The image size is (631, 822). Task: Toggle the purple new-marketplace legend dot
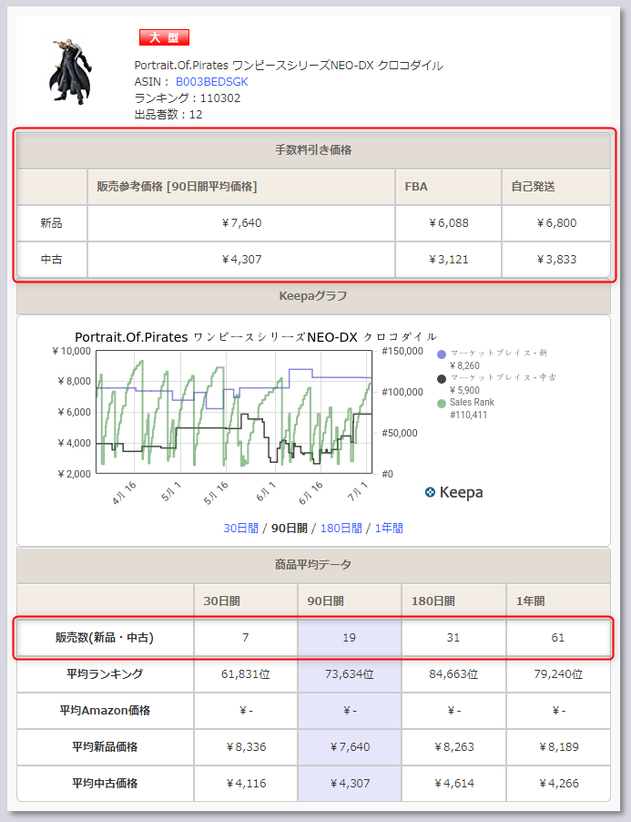pos(443,354)
